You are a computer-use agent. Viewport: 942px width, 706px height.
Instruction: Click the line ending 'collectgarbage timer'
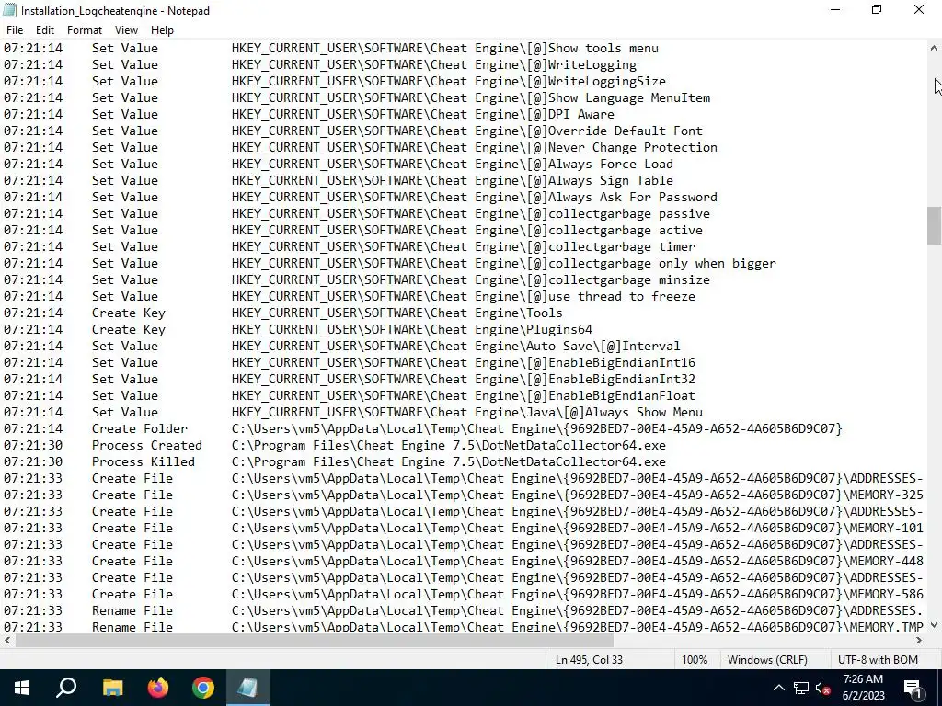coord(350,246)
